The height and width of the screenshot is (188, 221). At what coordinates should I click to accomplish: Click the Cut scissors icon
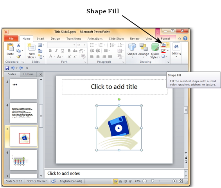[x=18, y=45]
